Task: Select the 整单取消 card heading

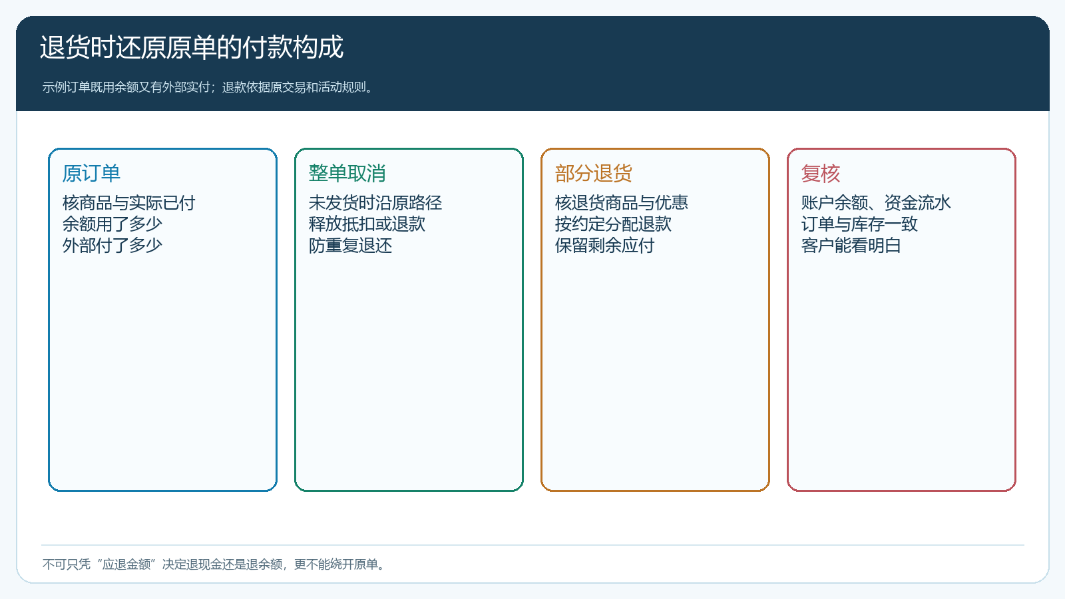Action: (x=347, y=173)
